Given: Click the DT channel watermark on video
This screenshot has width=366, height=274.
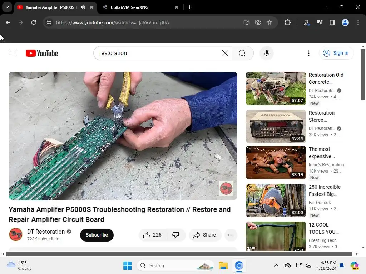Looking at the screenshot, I should pos(226,188).
